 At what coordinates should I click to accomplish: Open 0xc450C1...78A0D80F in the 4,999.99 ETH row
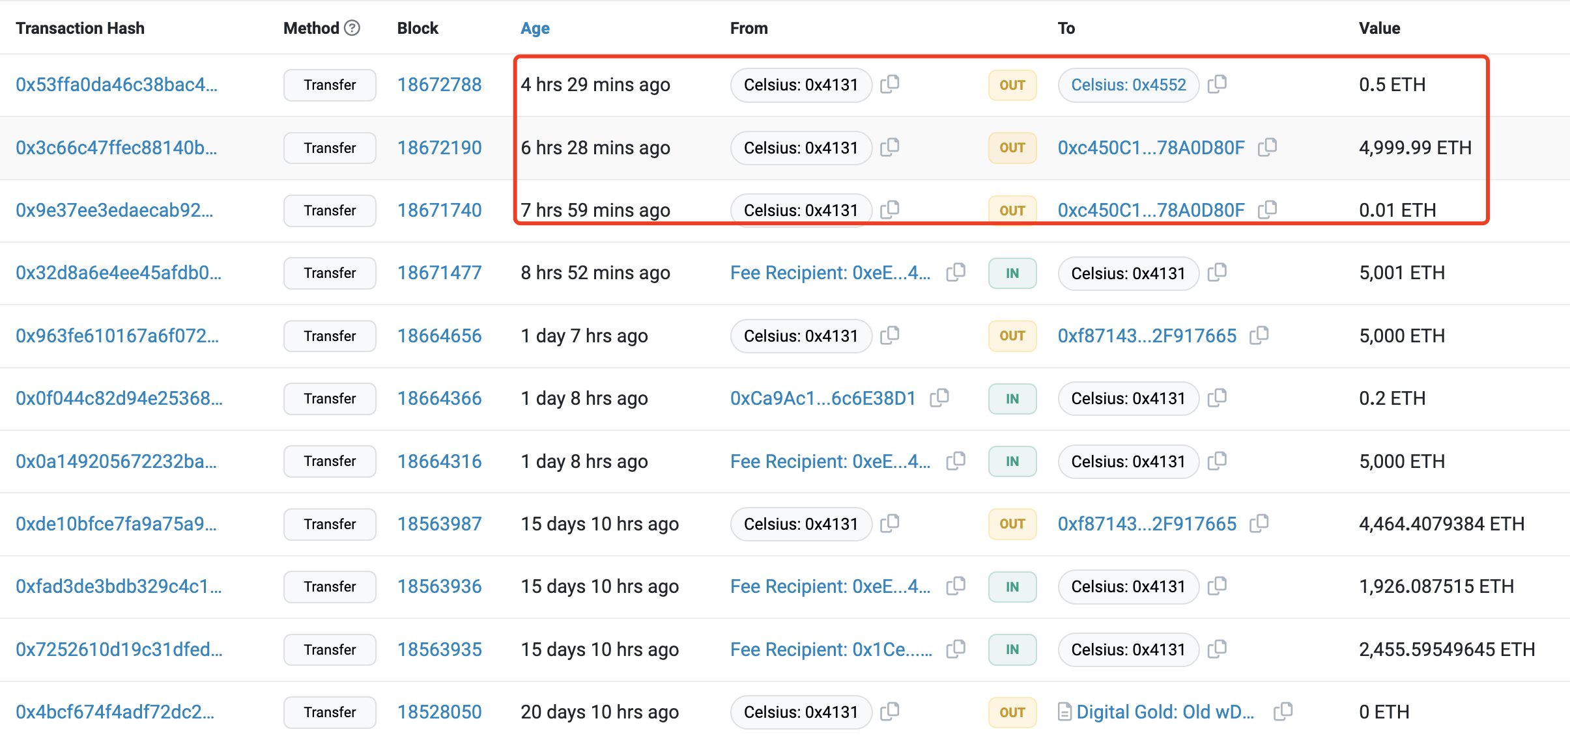tap(1151, 148)
